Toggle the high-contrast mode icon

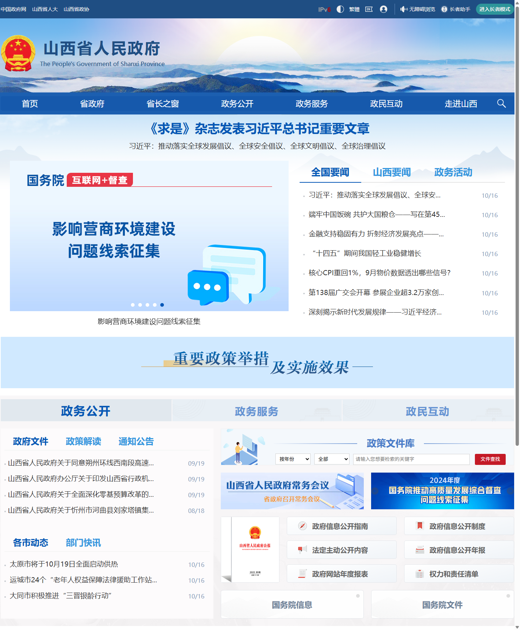point(340,9)
